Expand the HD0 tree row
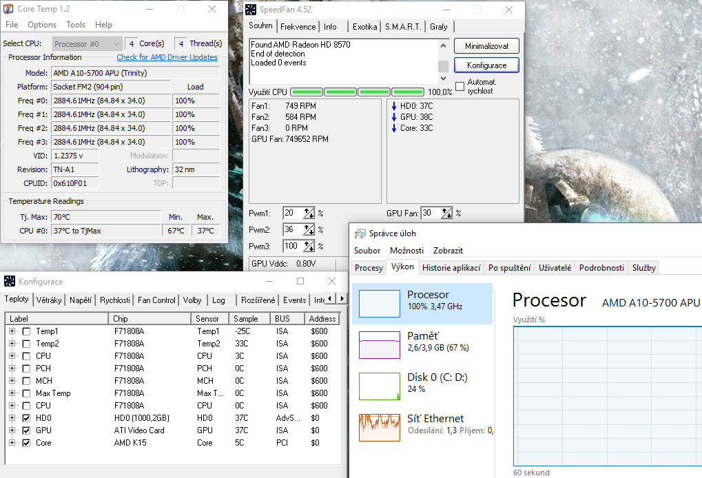Image resolution: width=702 pixels, height=478 pixels. tap(12, 418)
